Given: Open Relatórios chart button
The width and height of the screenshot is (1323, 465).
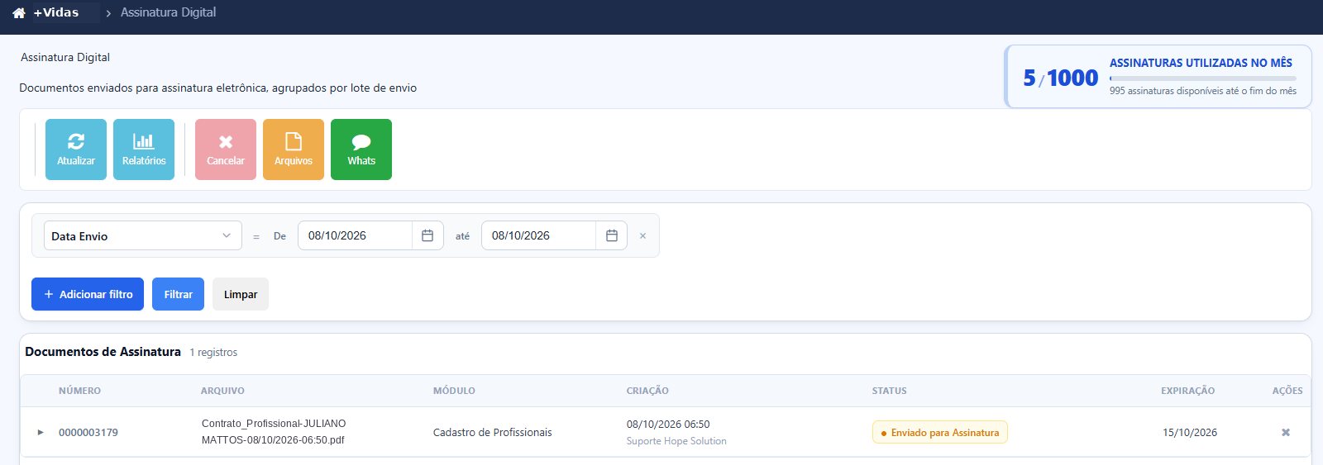Looking at the screenshot, I should [144, 149].
